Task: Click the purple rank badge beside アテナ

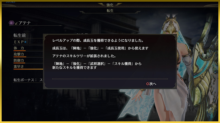Action: pyautogui.click(x=11, y=23)
